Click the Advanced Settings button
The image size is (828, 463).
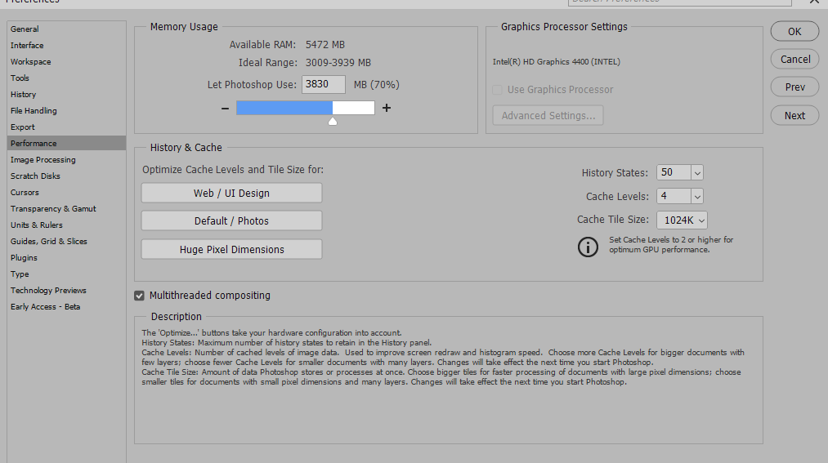pyautogui.click(x=548, y=115)
